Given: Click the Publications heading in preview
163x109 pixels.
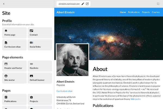Looking at the screenshot, I should click(103, 105).
